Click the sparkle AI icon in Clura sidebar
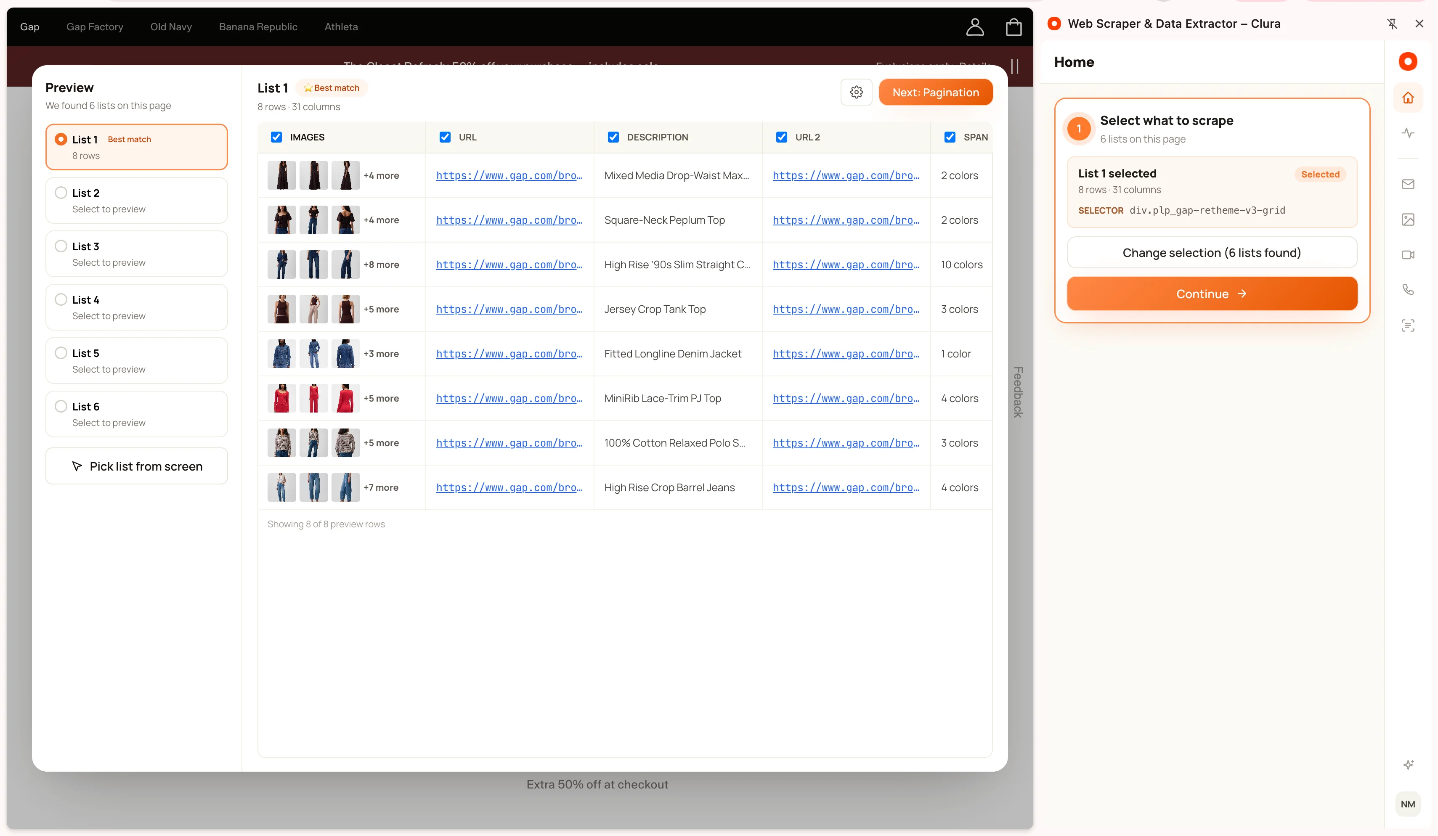Image resolution: width=1438 pixels, height=836 pixels. 1408,765
